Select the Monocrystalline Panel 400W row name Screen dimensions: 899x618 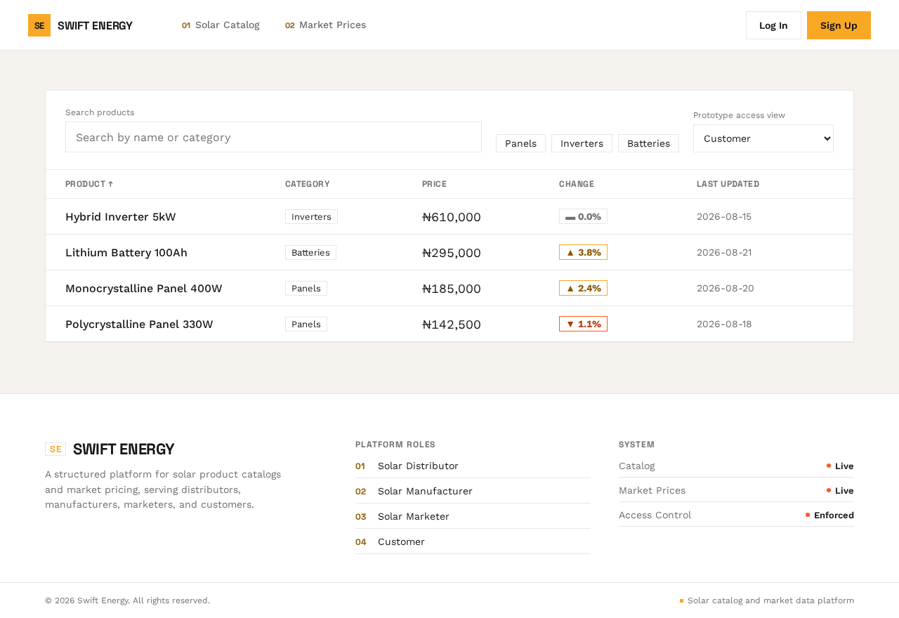coord(144,288)
